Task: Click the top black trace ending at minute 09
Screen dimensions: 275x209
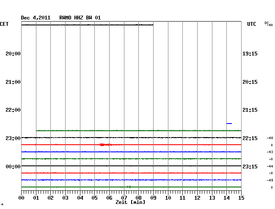Action: tap(87, 25)
